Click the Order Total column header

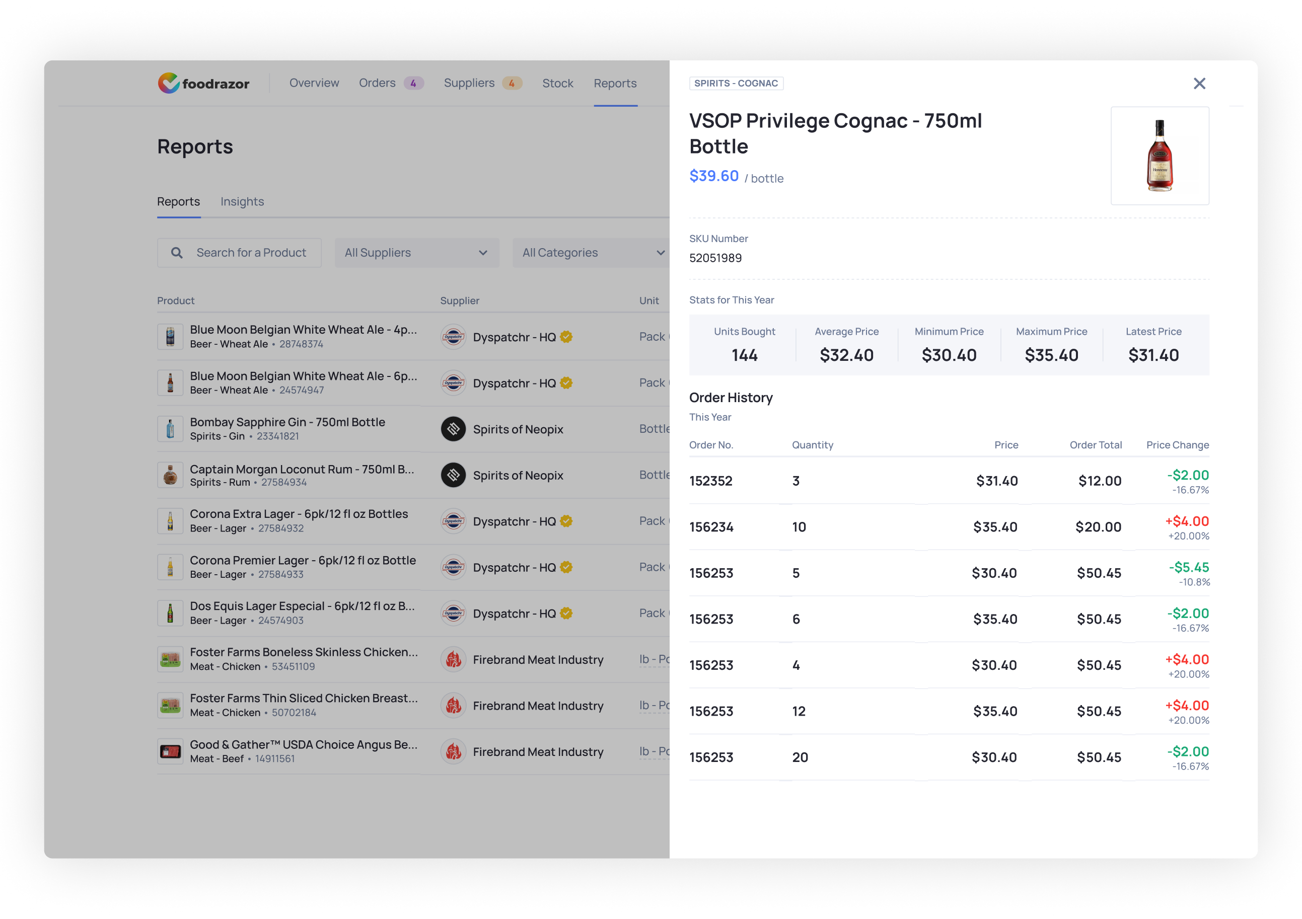1096,445
